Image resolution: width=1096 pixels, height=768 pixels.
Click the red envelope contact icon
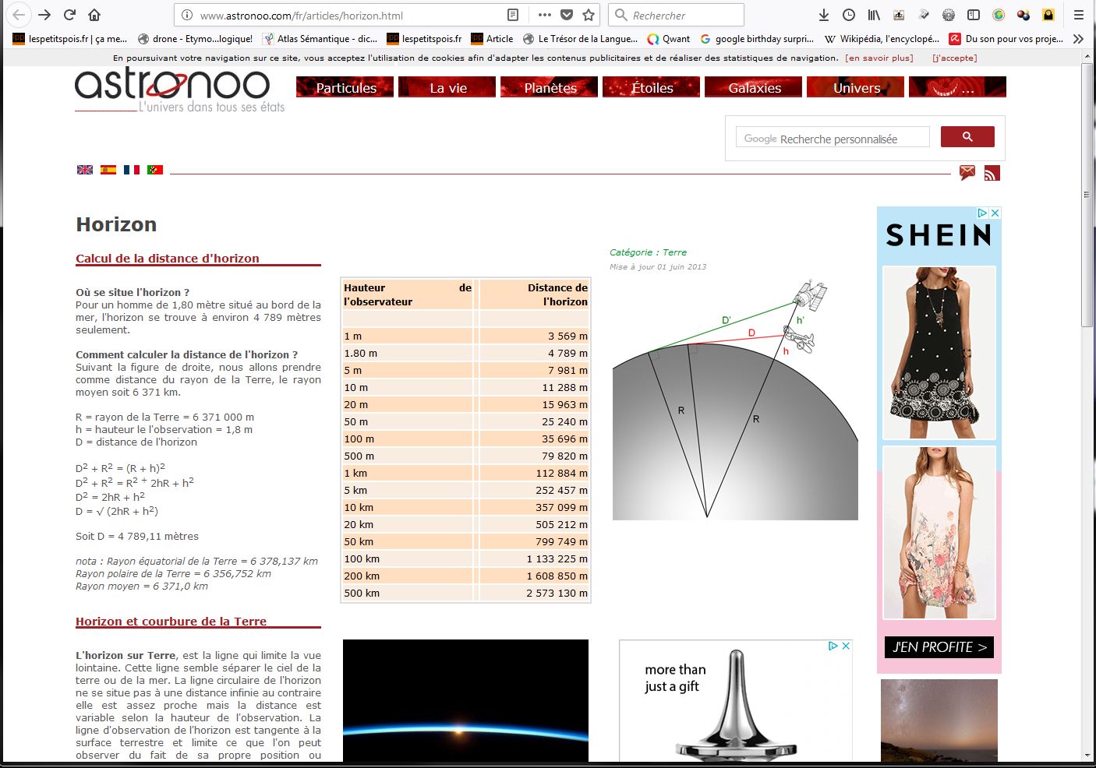[967, 173]
